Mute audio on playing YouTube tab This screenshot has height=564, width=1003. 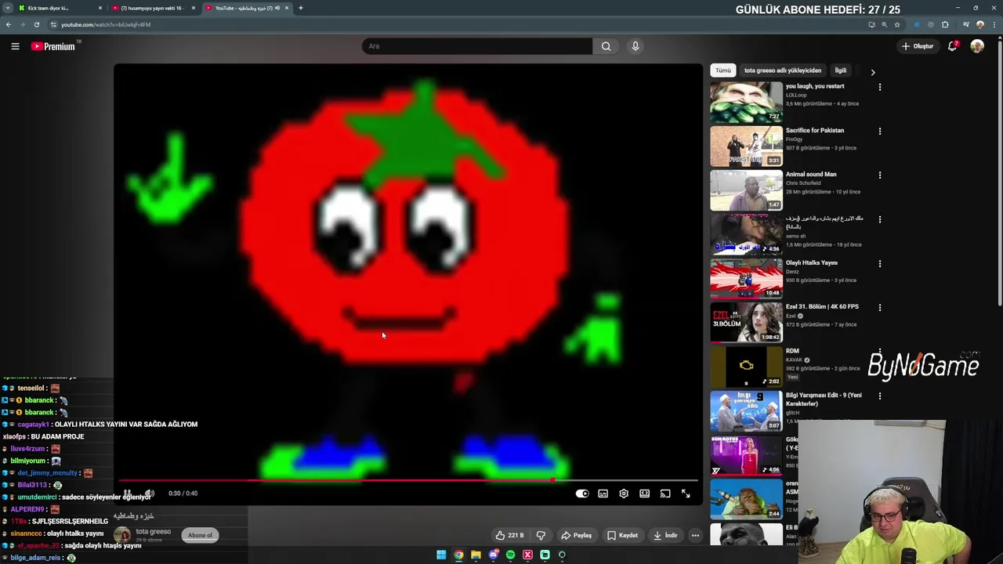point(277,8)
